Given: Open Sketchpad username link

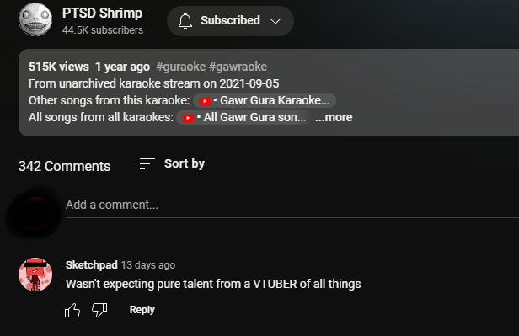Looking at the screenshot, I should pyautogui.click(x=91, y=265).
